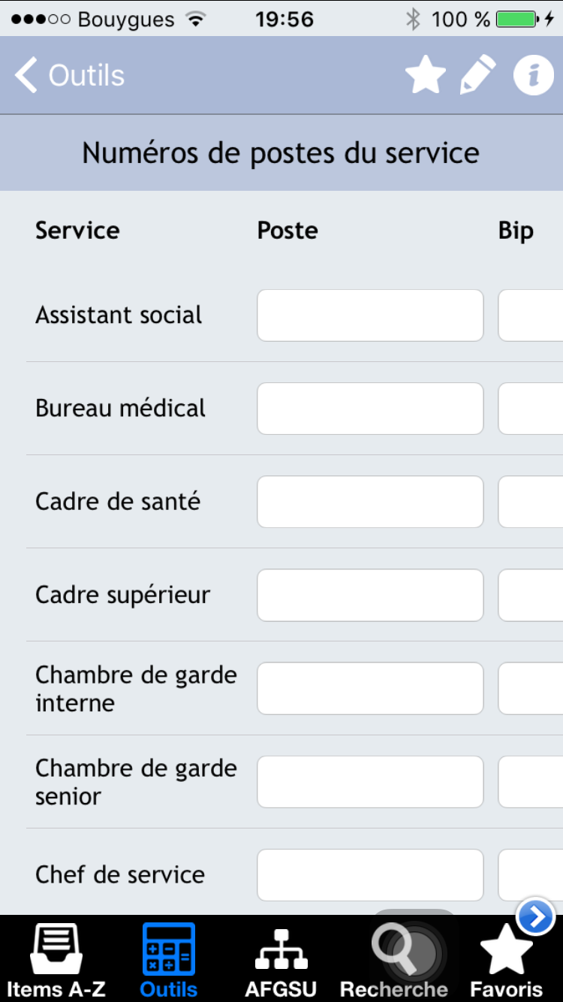Viewport: 563px width, 1002px height.
Task: Tap the Poste field for Assistant social
Action: (370, 315)
